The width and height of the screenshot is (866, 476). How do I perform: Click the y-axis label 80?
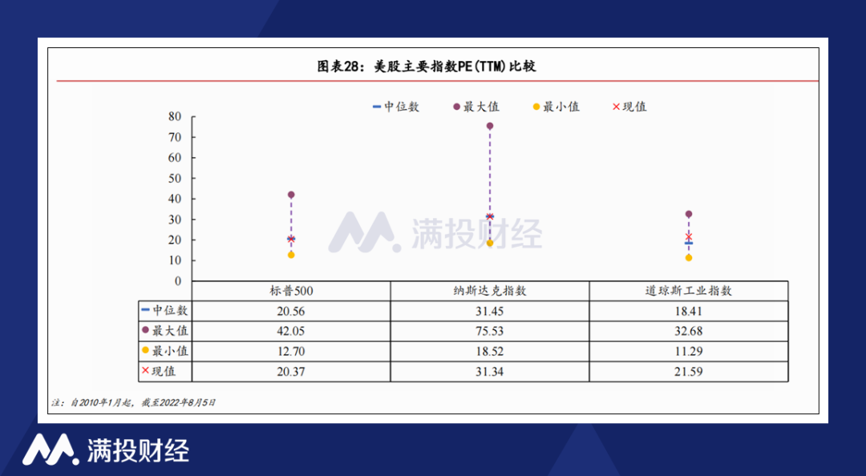tap(175, 116)
